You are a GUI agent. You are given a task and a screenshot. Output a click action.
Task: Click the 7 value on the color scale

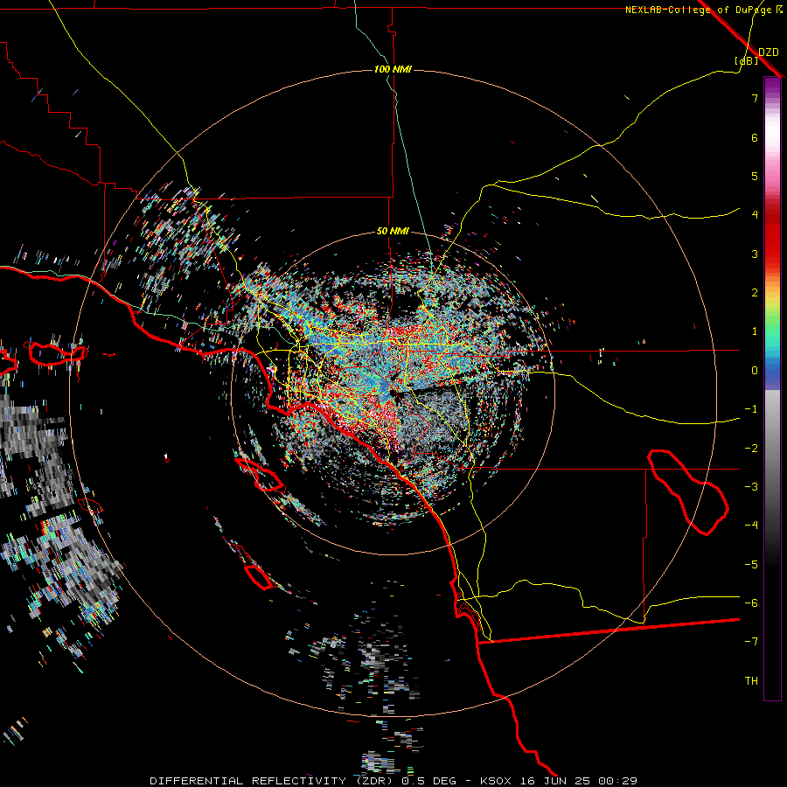[x=755, y=98]
